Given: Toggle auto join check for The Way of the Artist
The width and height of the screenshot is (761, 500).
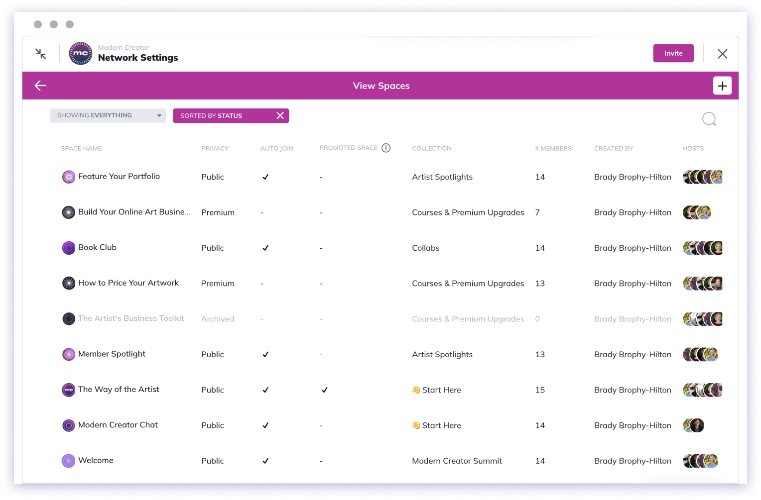Looking at the screenshot, I should click(265, 390).
